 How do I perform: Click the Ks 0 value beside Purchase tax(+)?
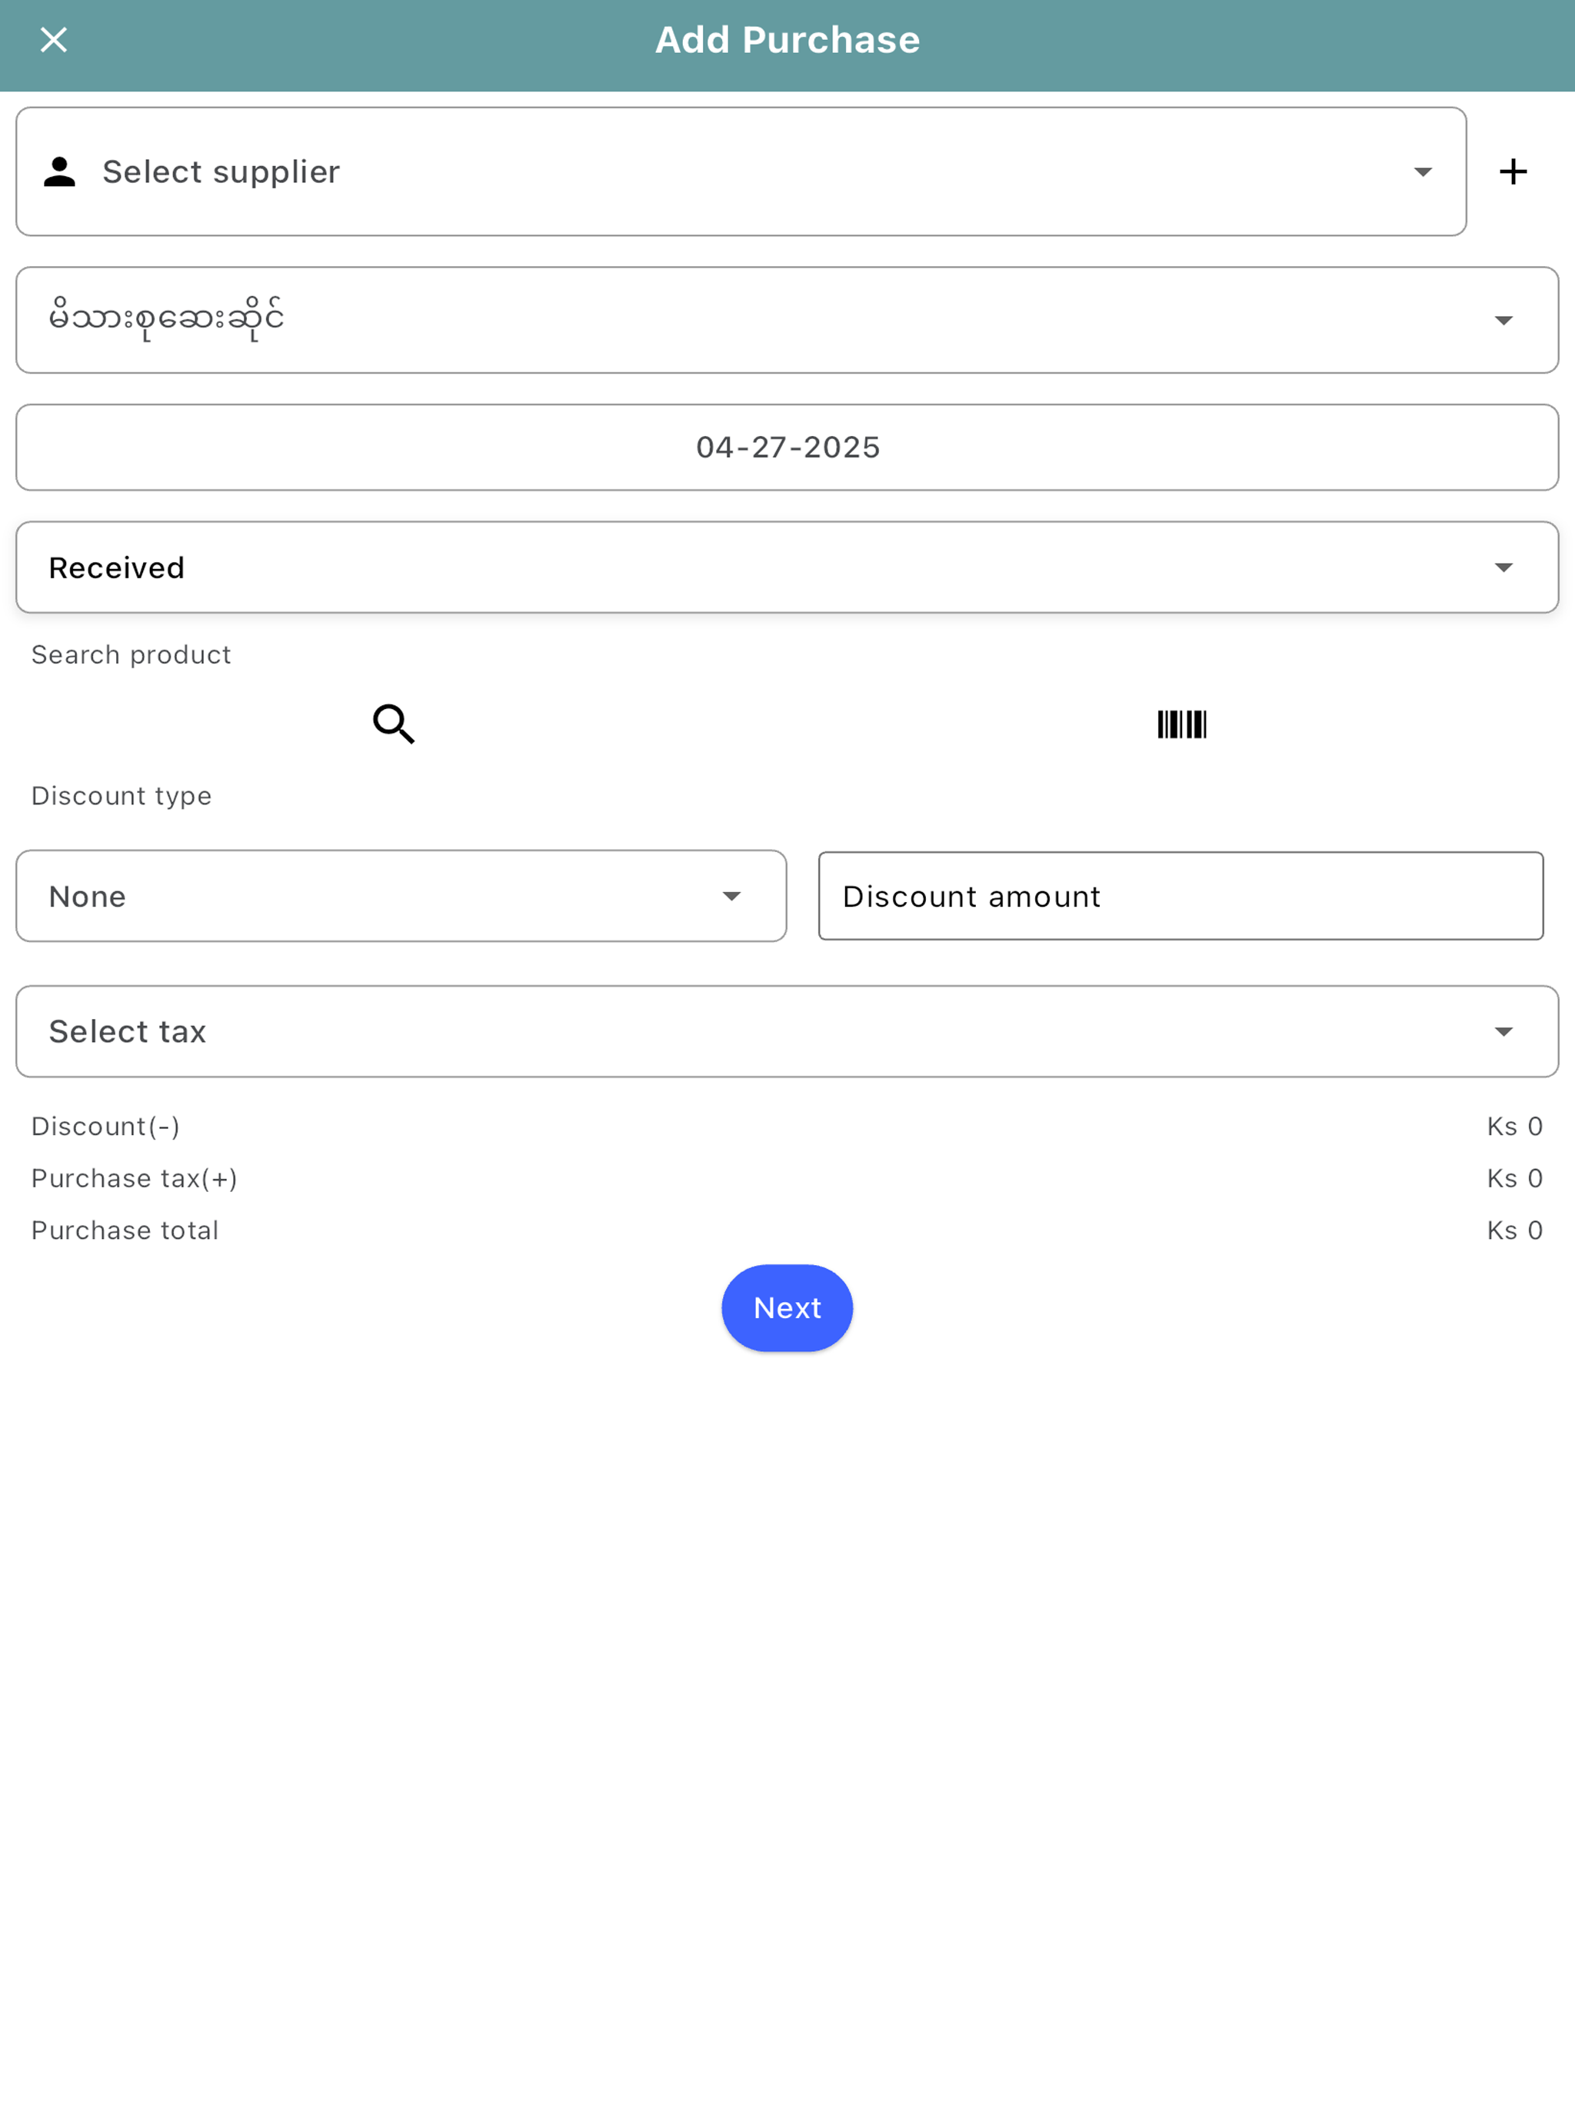1515,1179
